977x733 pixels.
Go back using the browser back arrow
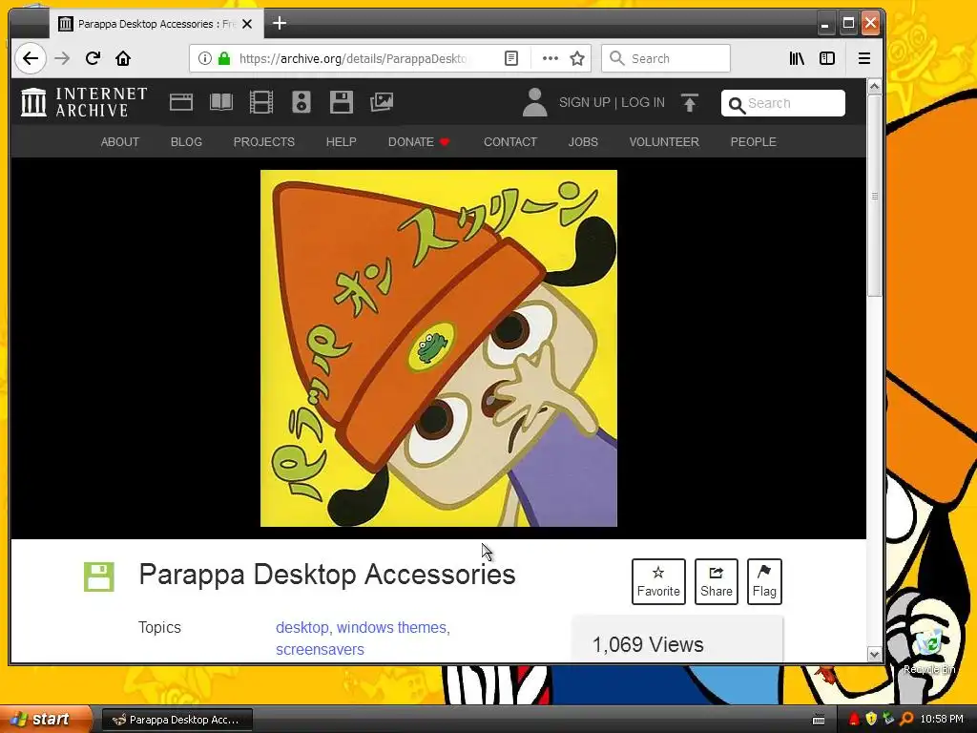click(30, 58)
